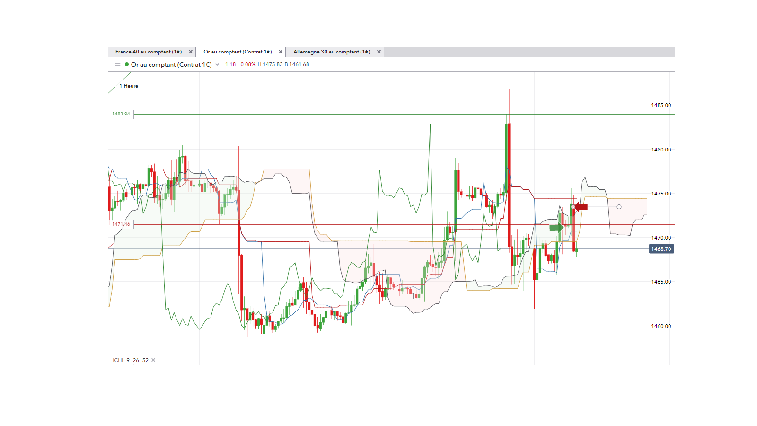The width and height of the screenshot is (757, 426).
Task: Click the Or au comptant instrument title
Action: [x=171, y=65]
